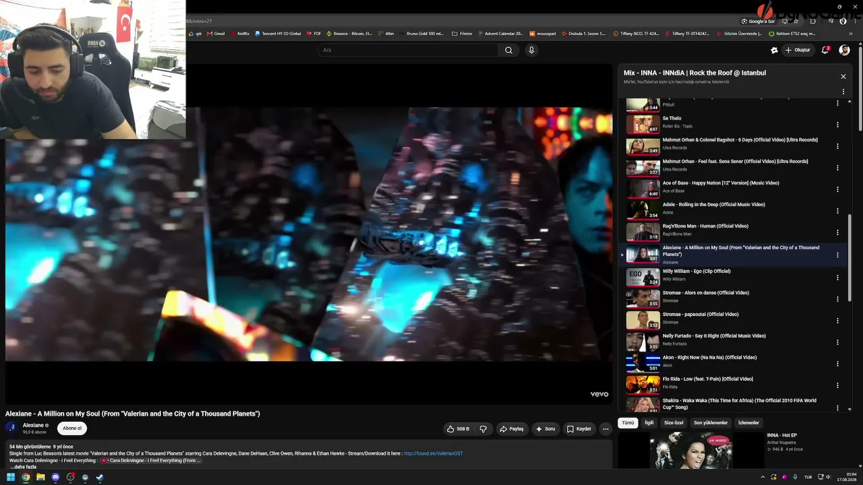Switch the TUR keyboard language indicator
This screenshot has height=485, width=863.
point(808,477)
